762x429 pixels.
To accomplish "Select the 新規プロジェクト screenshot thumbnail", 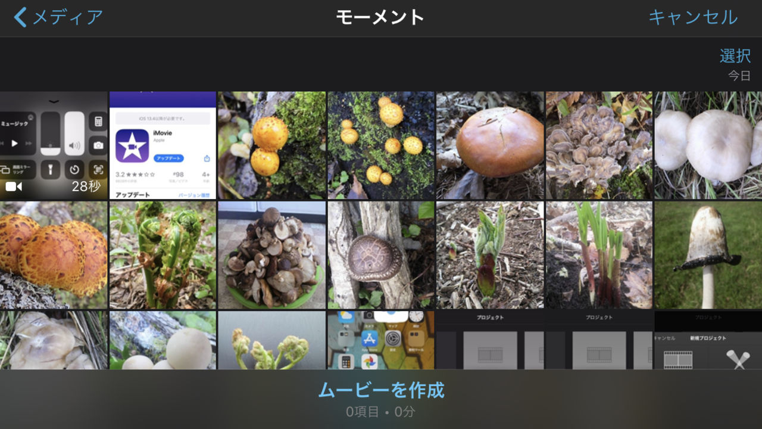I will (708, 340).
